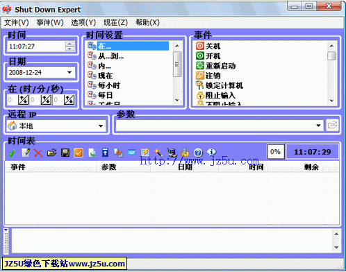Open the 选项(Y) menu
346x272 pixels.
pos(83,22)
